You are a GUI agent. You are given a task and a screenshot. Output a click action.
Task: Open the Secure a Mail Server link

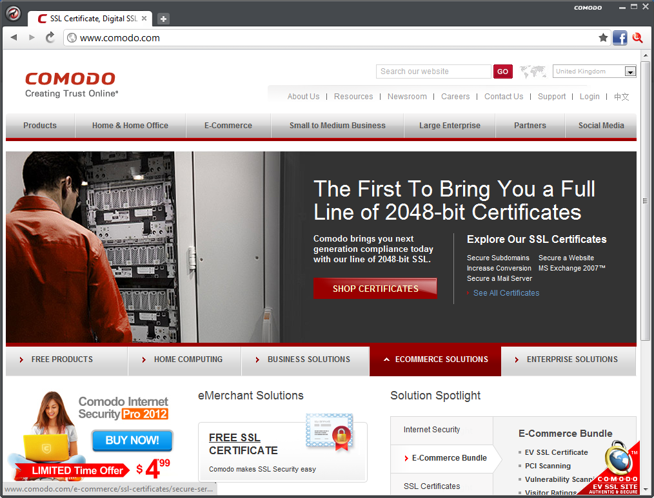(499, 278)
